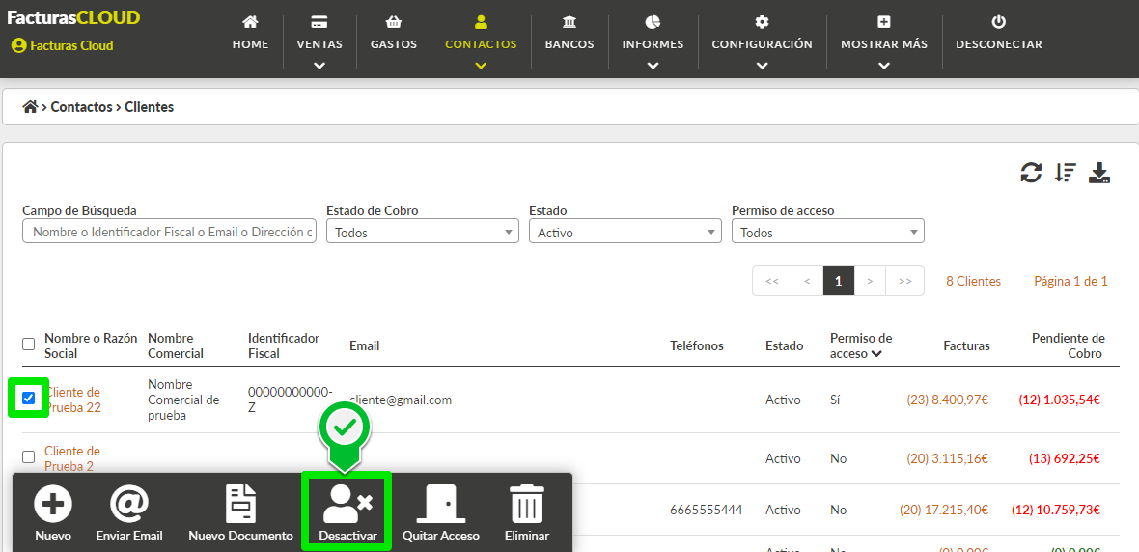Refresh the client list
The height and width of the screenshot is (552, 1139).
1031,173
